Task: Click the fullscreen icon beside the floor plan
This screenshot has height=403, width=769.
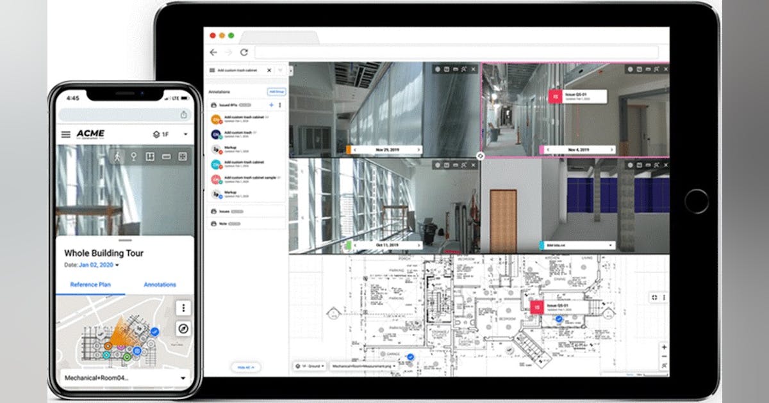Action: 654,297
